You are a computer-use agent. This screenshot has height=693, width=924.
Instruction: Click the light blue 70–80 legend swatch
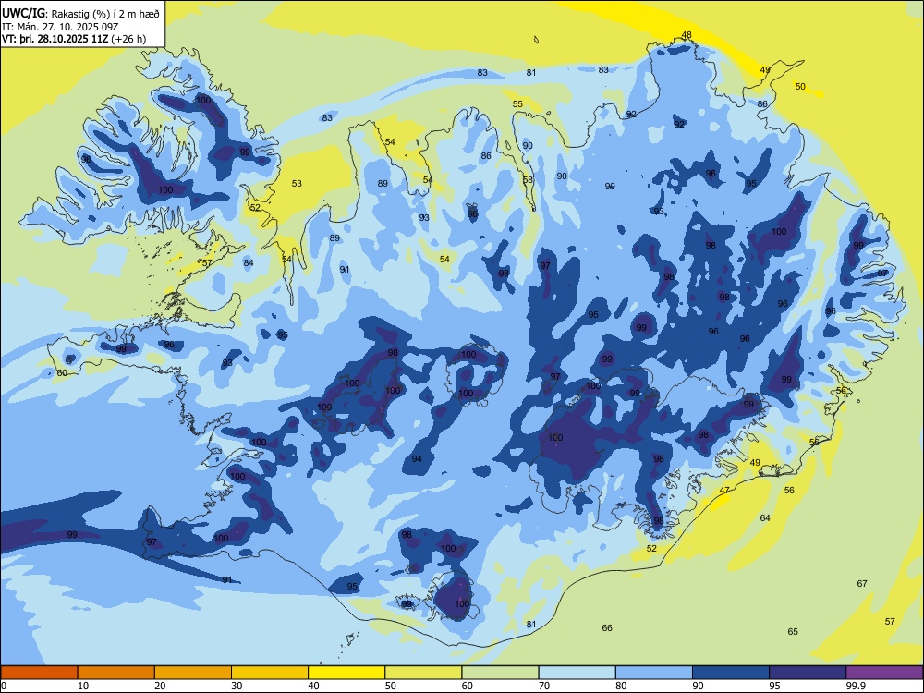pos(577,673)
